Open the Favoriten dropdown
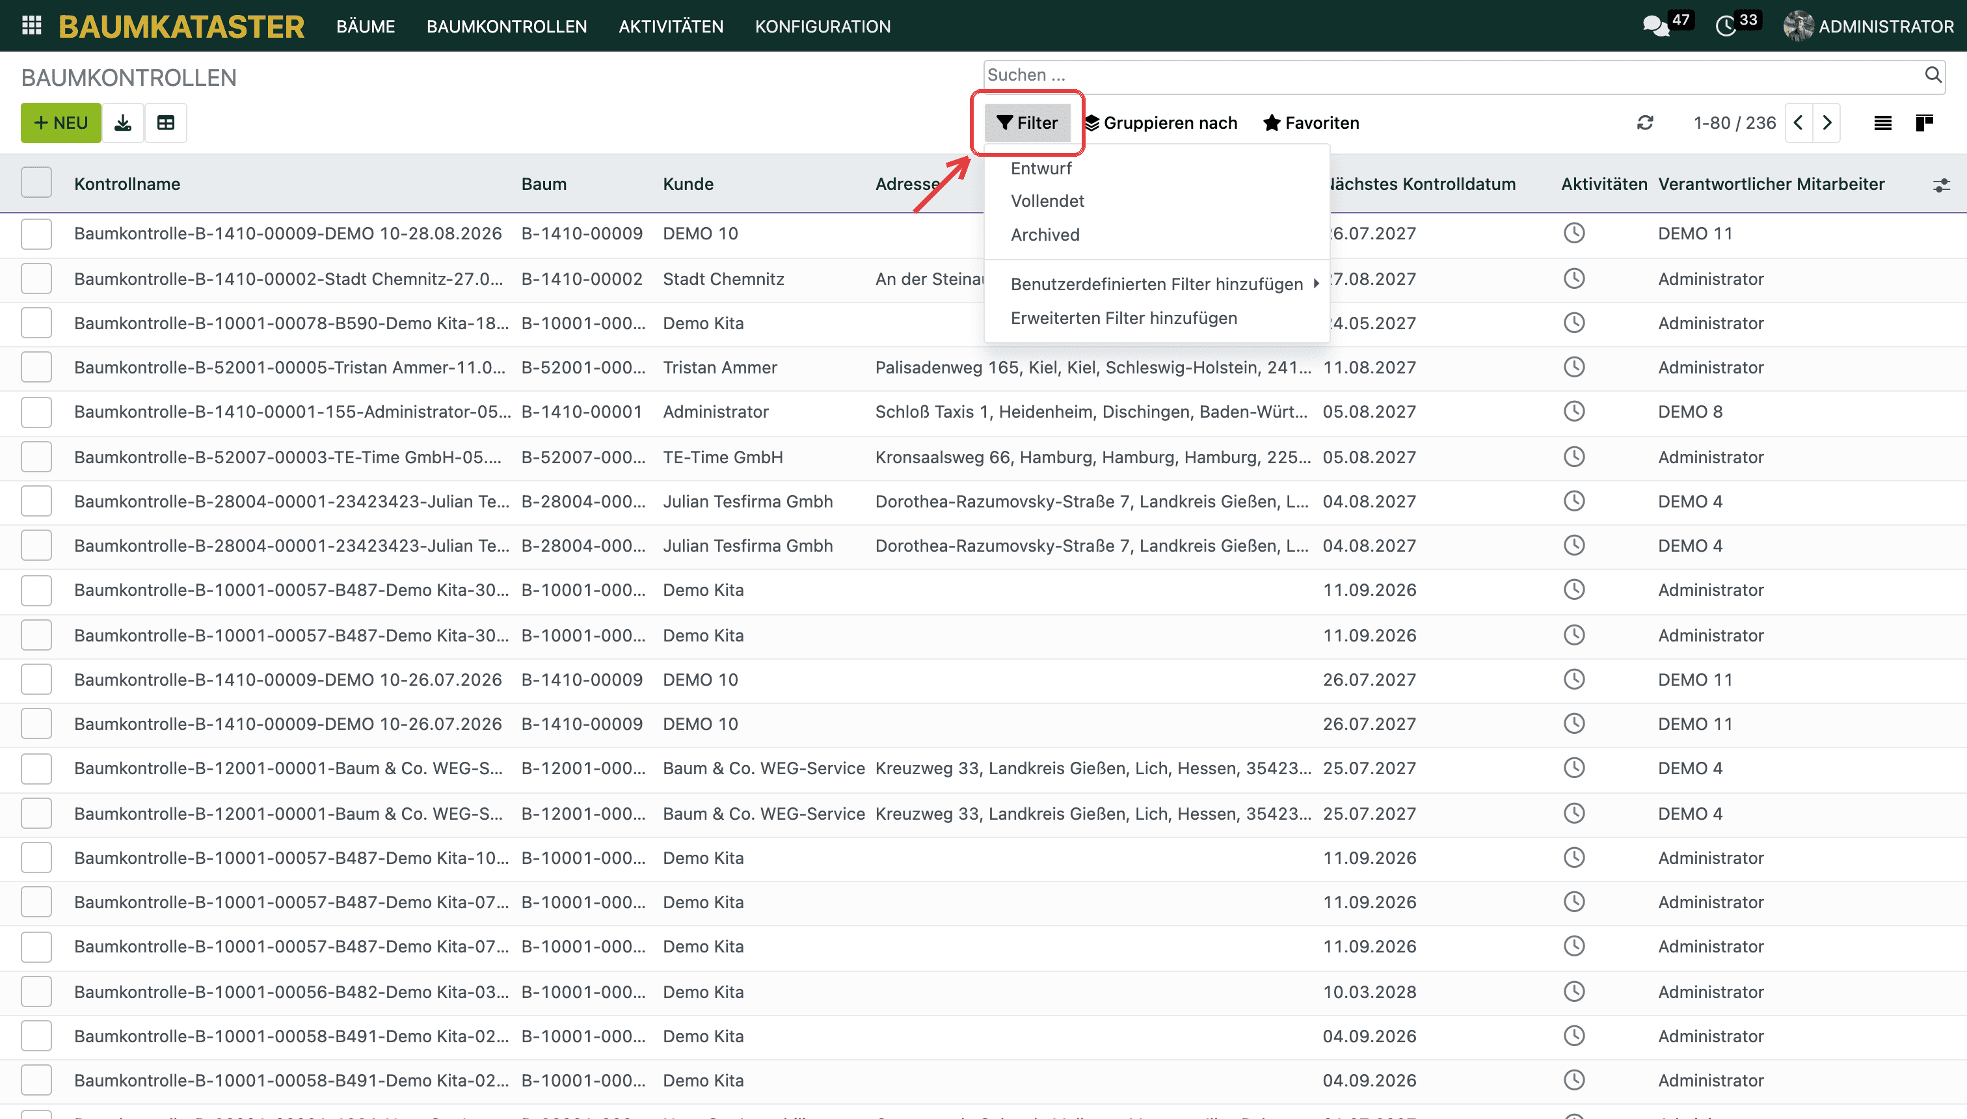Viewport: 1967px width, 1119px height. click(1311, 123)
